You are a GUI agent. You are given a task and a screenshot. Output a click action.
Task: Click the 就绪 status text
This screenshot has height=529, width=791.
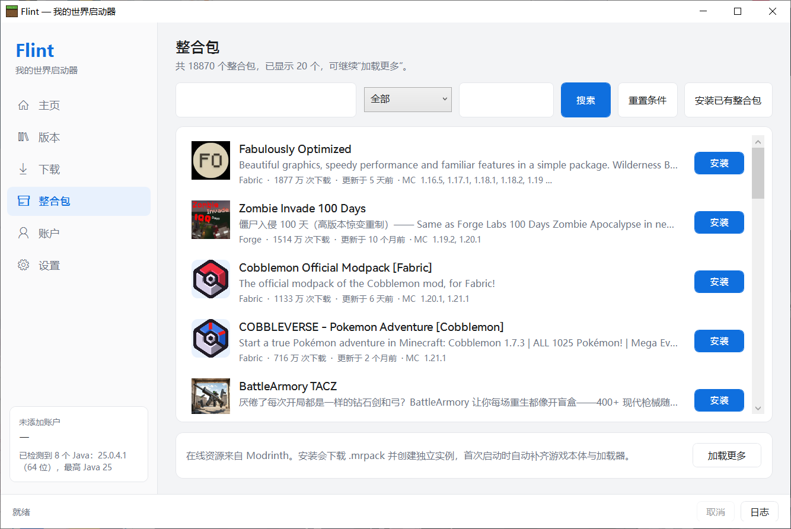21,512
